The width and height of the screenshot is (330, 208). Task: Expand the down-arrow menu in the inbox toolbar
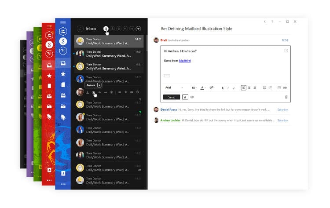tap(138, 29)
